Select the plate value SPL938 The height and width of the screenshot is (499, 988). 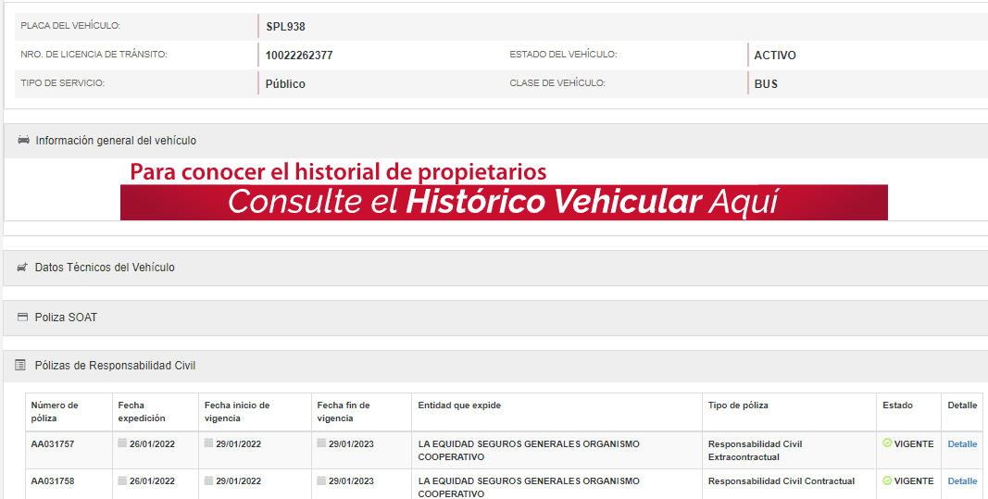285,27
